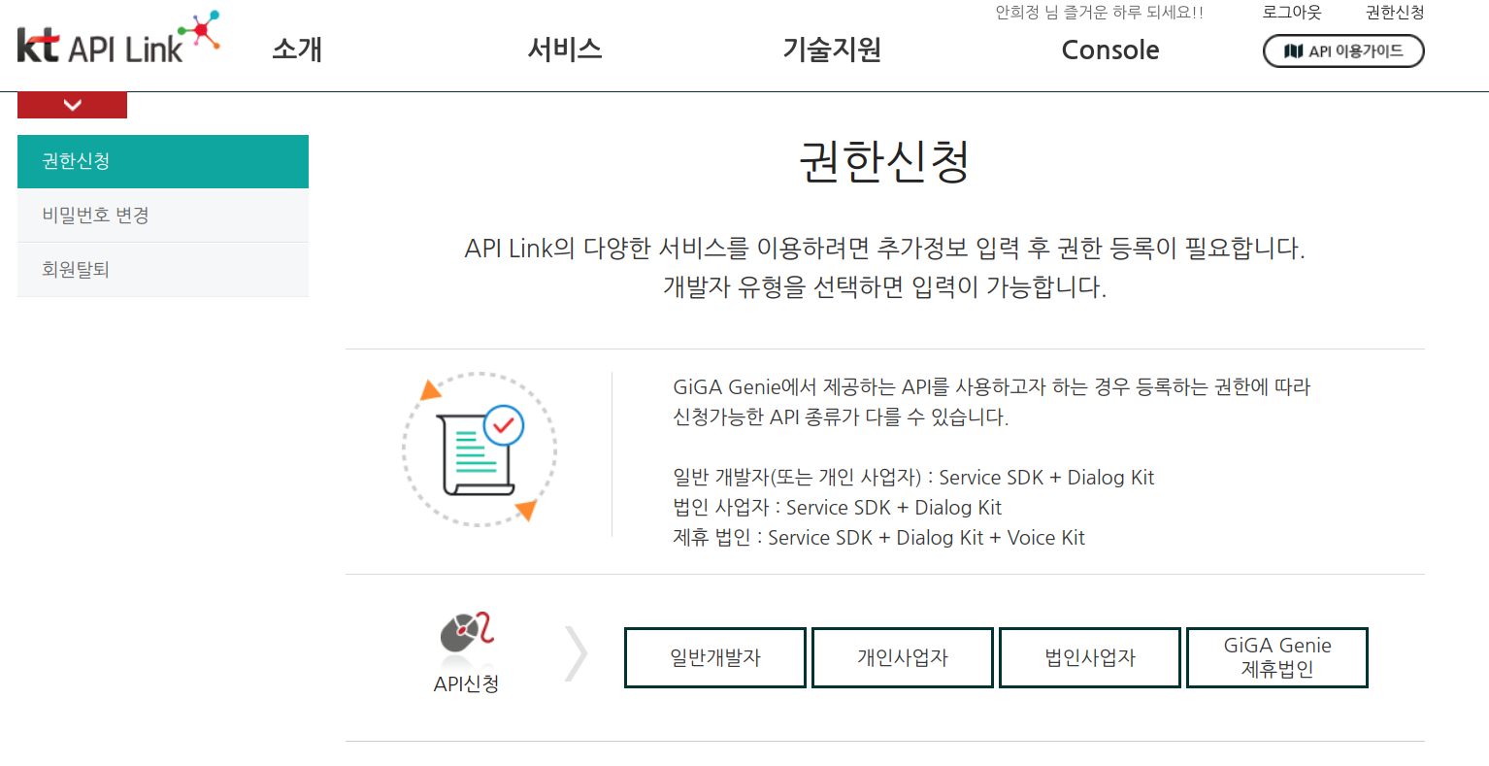Image resolution: width=1489 pixels, height=766 pixels.
Task: Select 회원탈퇴 in the sidebar
Action: point(163,270)
